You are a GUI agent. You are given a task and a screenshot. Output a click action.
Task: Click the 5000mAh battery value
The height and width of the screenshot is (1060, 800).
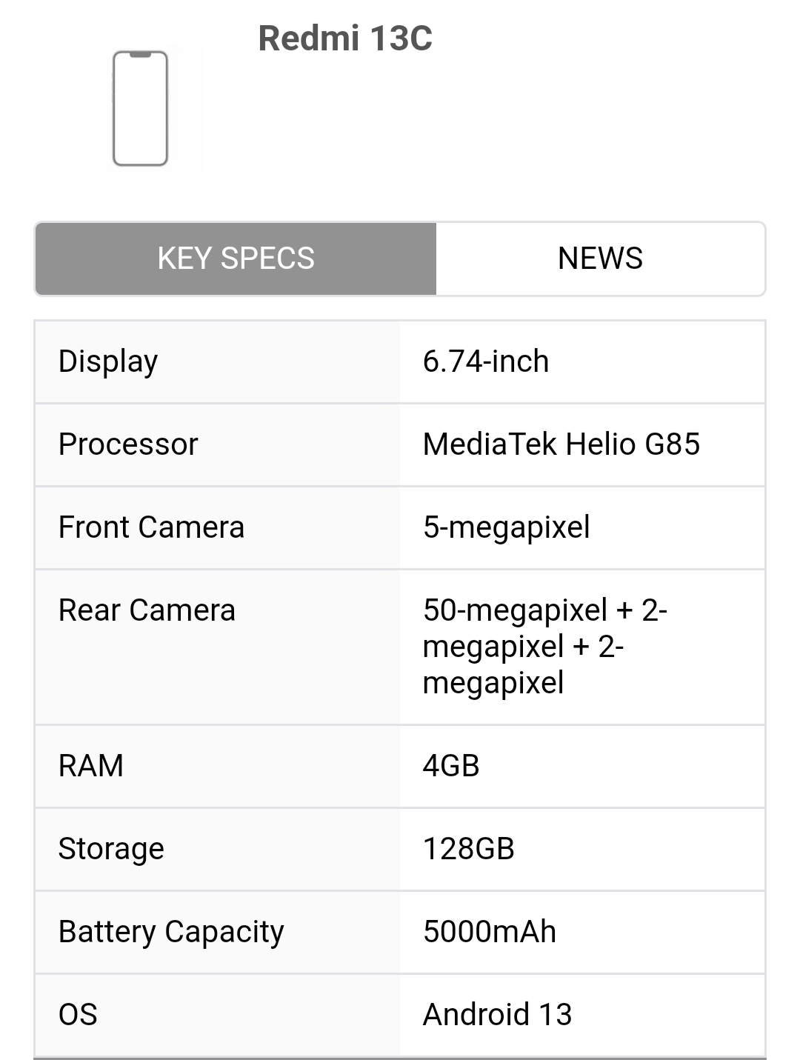(490, 932)
